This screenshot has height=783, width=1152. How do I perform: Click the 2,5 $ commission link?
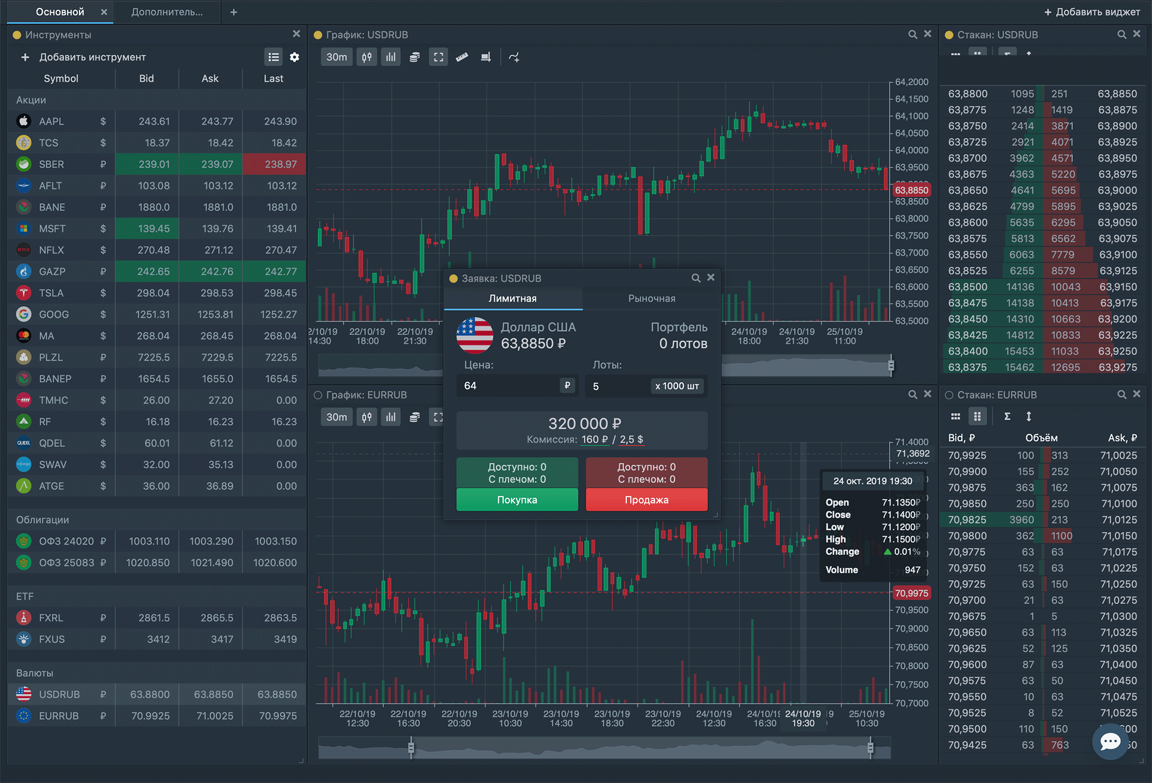coord(631,440)
